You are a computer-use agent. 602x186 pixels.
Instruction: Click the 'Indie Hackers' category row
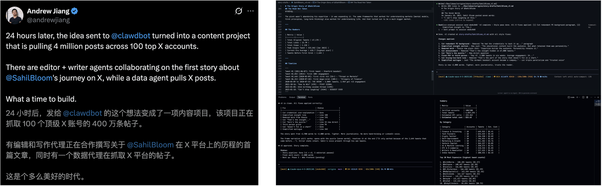(x=470, y=153)
